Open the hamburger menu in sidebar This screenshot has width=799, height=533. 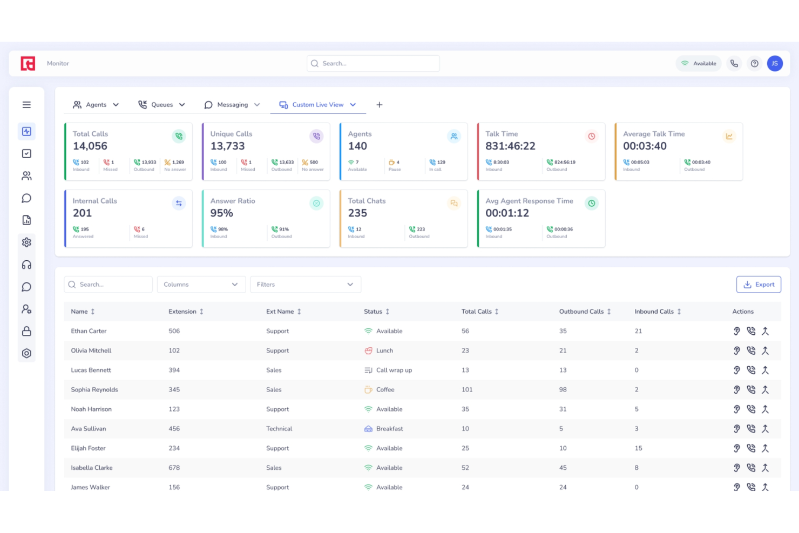26,105
